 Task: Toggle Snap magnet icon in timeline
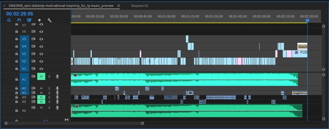[x=19, y=20]
